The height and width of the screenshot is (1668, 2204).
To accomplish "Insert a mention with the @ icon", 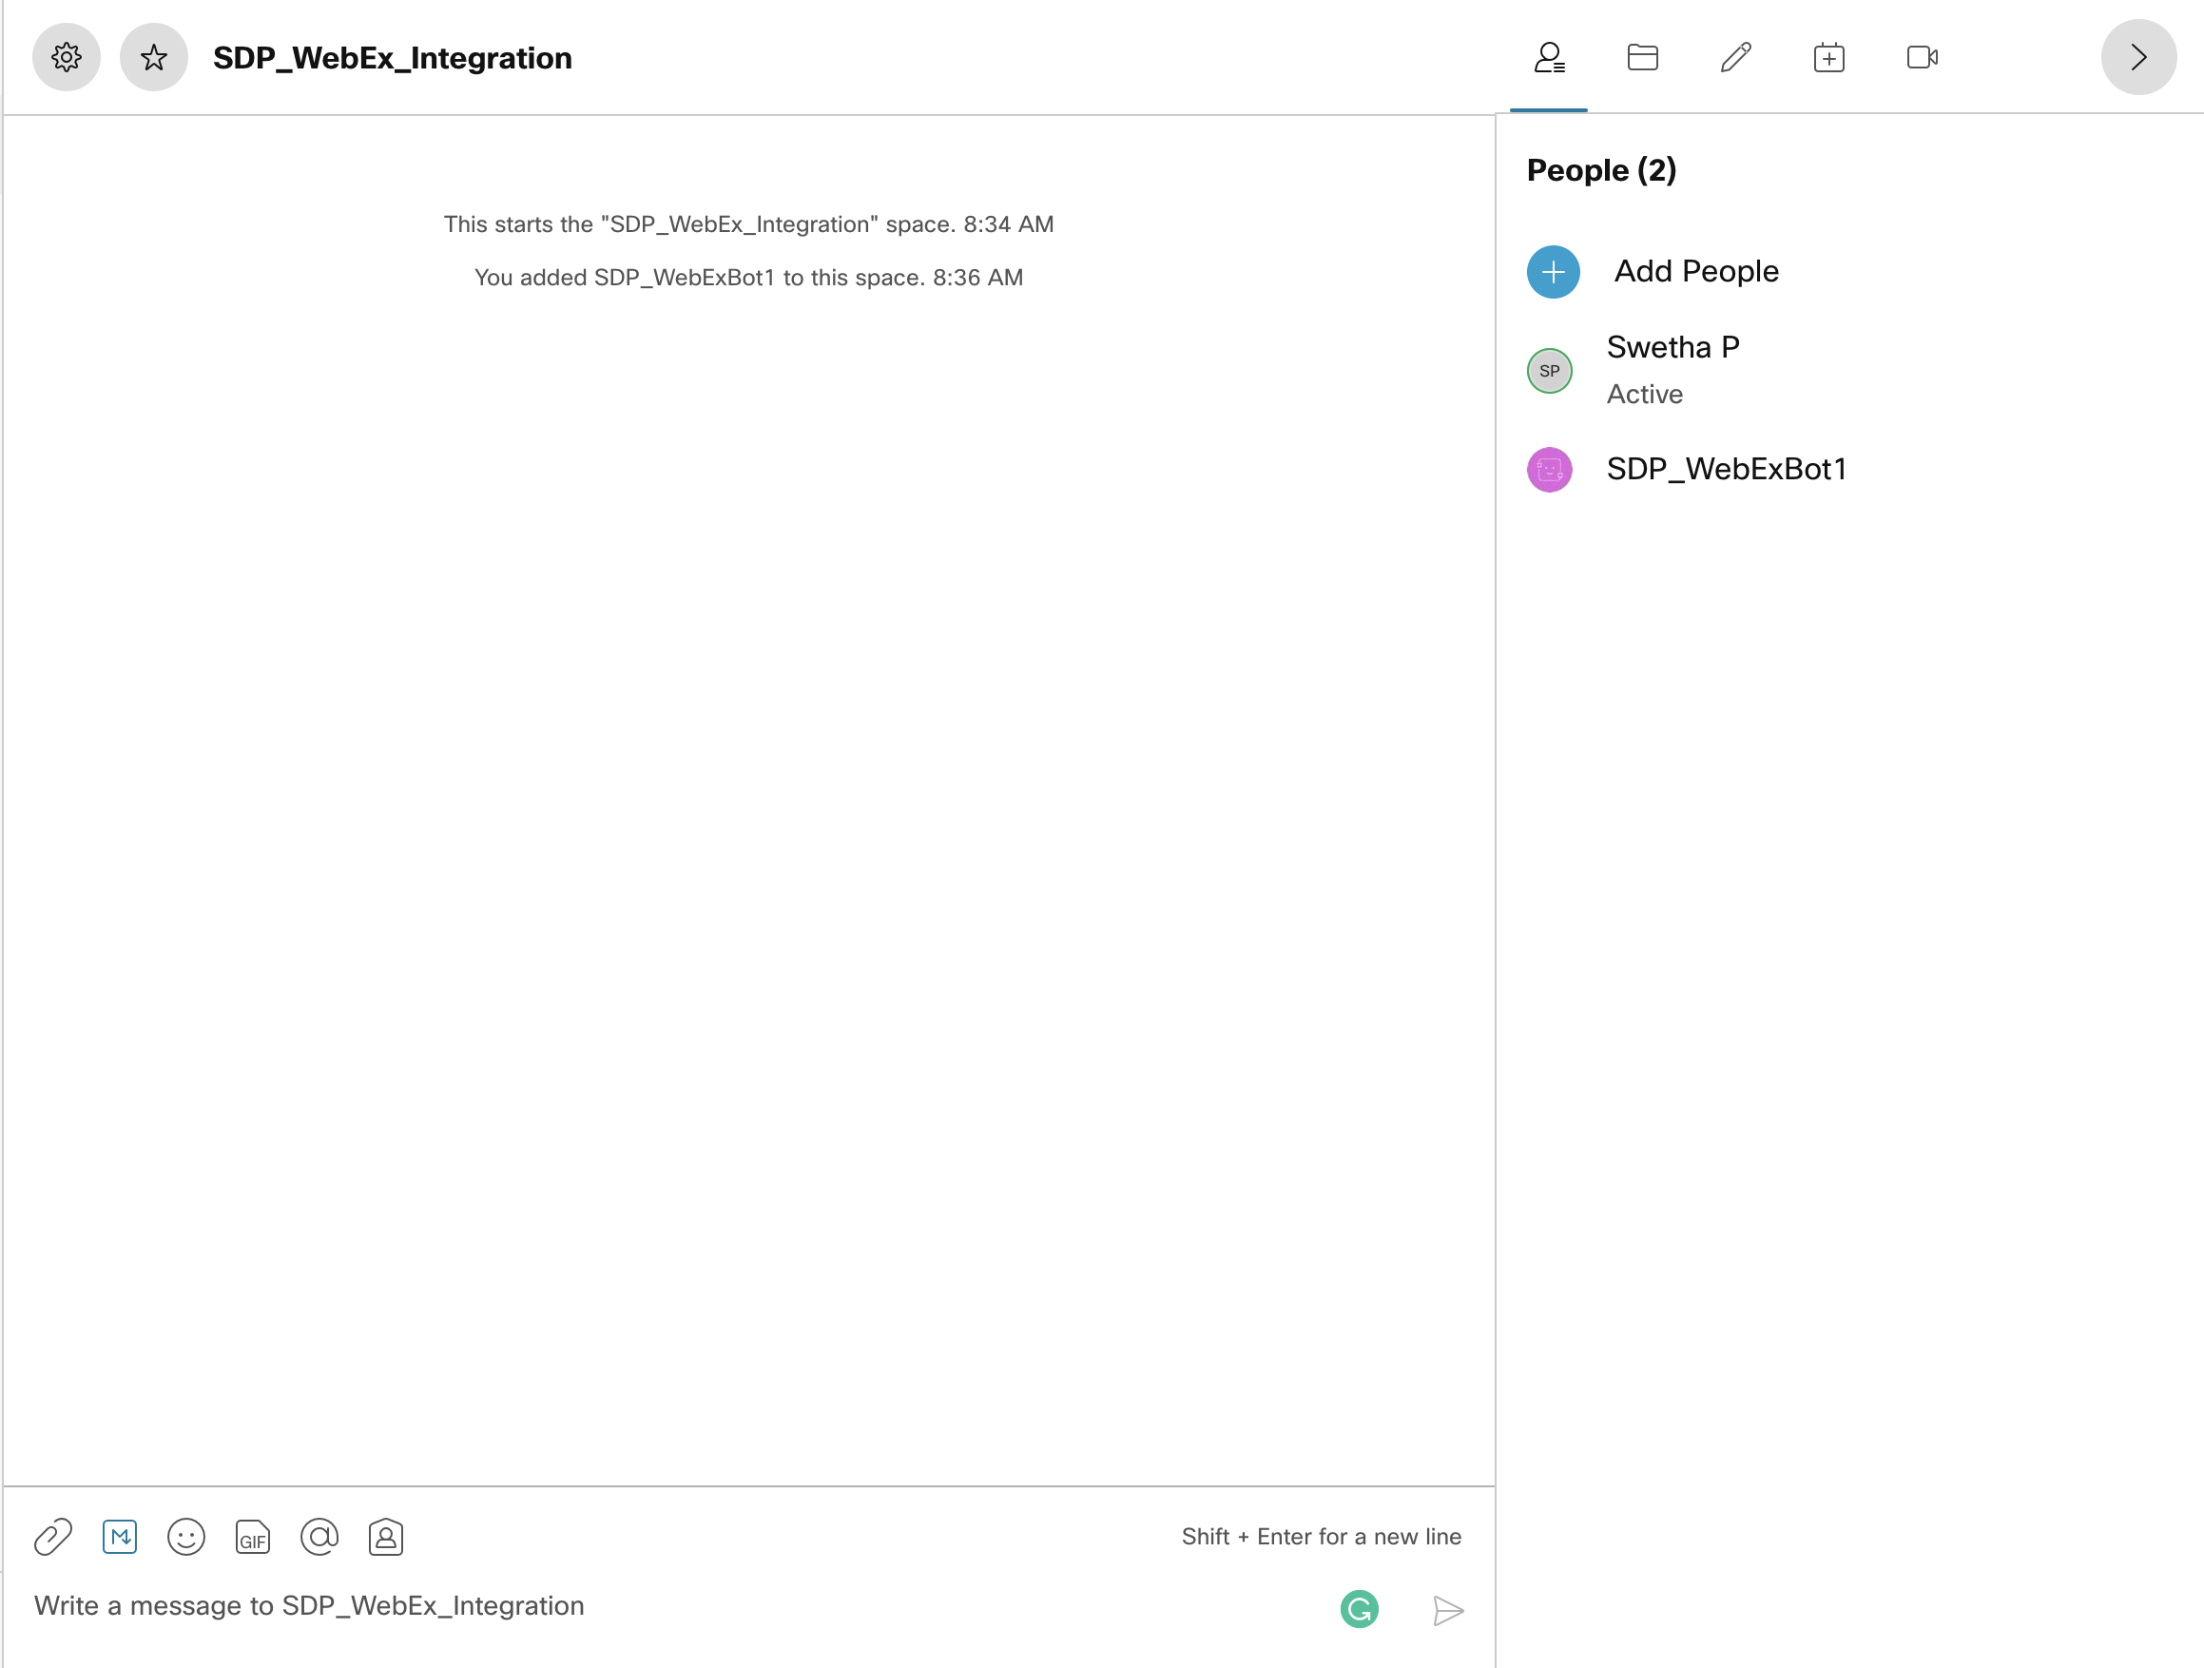I will click(x=319, y=1538).
